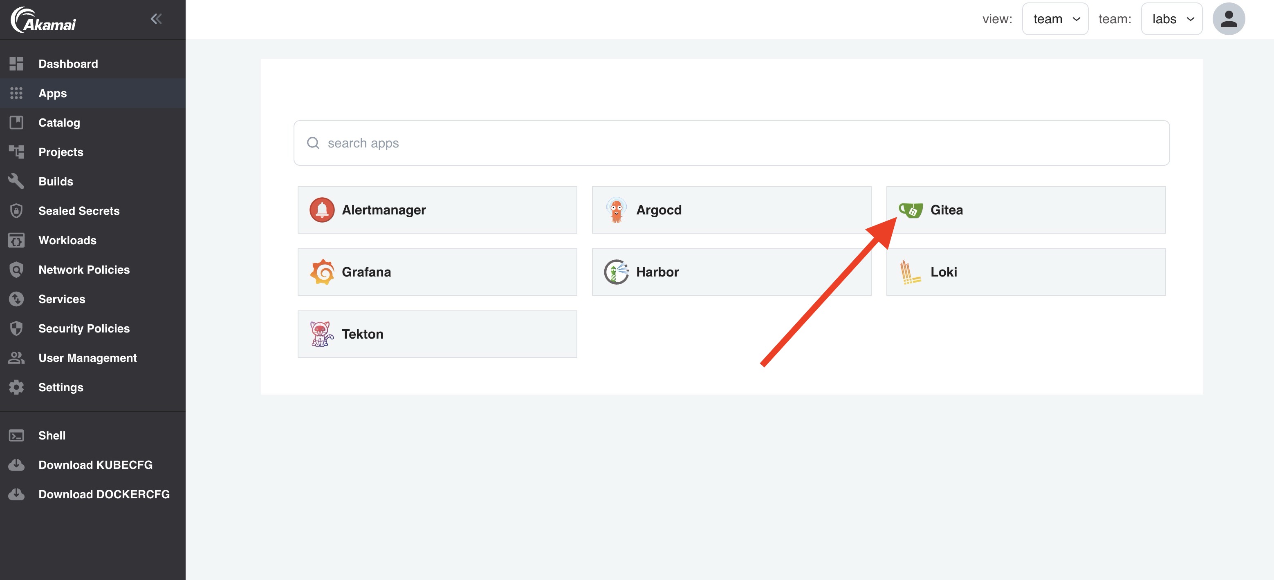
Task: Navigate to Workloads
Action: [92, 240]
